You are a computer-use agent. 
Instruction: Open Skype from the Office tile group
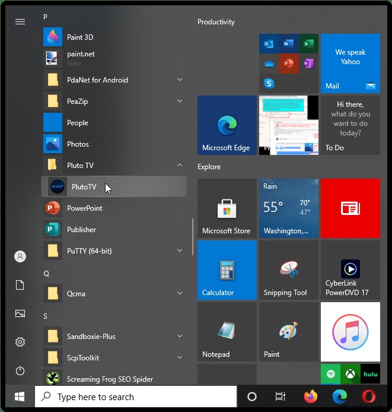point(269,83)
